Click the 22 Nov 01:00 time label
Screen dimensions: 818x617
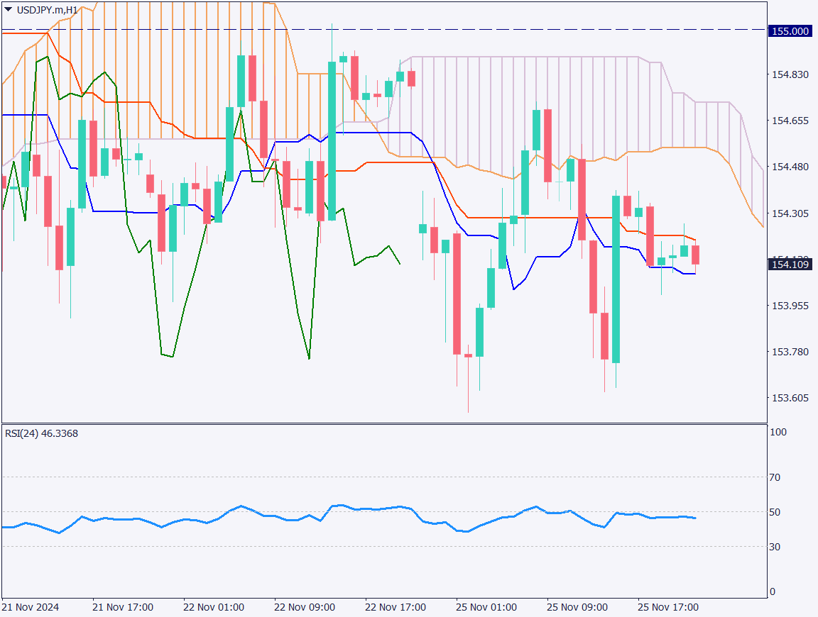(213, 608)
